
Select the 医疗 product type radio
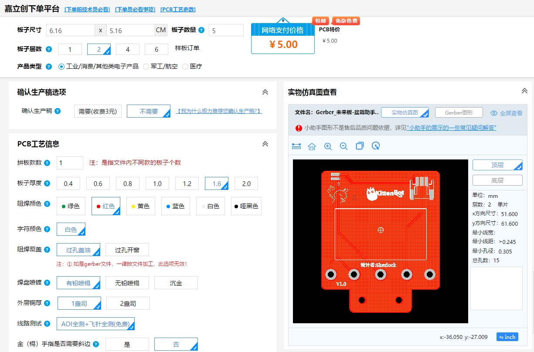(185, 67)
